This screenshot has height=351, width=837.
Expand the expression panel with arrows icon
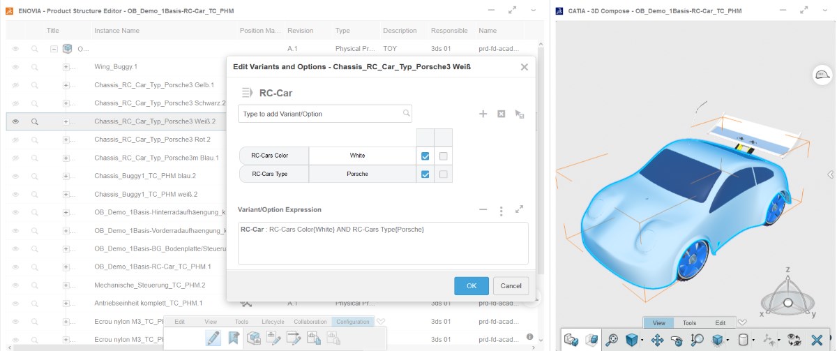tap(519, 209)
